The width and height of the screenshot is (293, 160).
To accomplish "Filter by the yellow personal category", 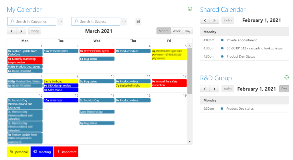I will point(18,152).
